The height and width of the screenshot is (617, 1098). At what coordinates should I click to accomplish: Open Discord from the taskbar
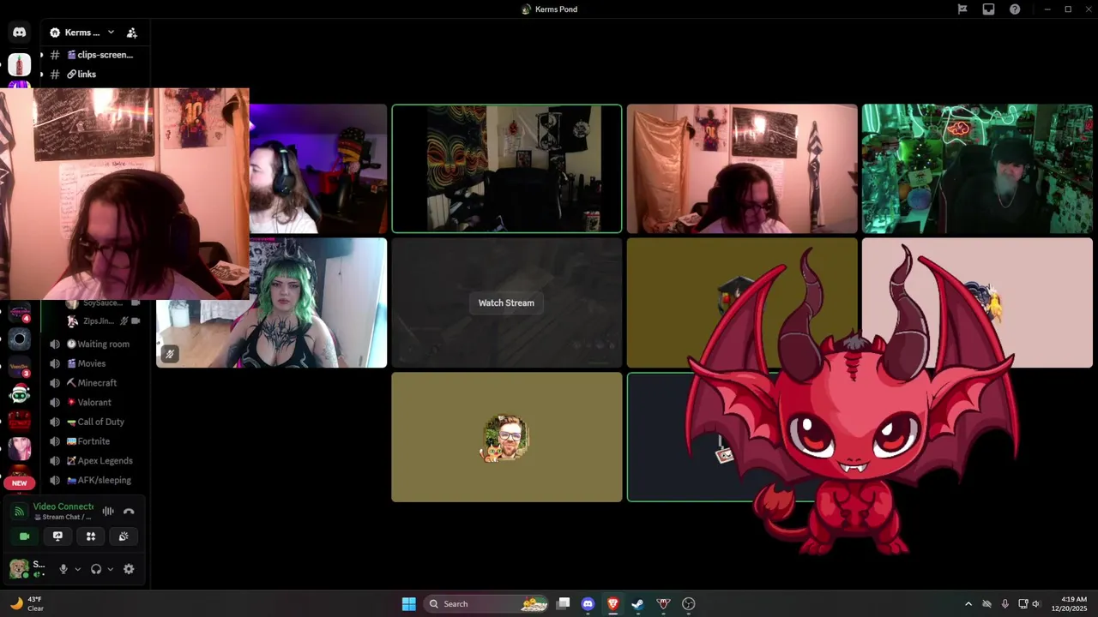tap(588, 604)
